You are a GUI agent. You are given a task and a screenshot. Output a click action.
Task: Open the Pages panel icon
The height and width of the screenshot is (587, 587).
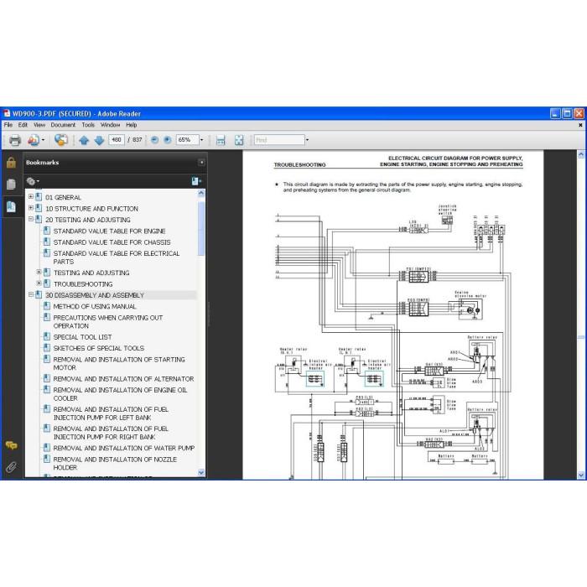(x=11, y=184)
